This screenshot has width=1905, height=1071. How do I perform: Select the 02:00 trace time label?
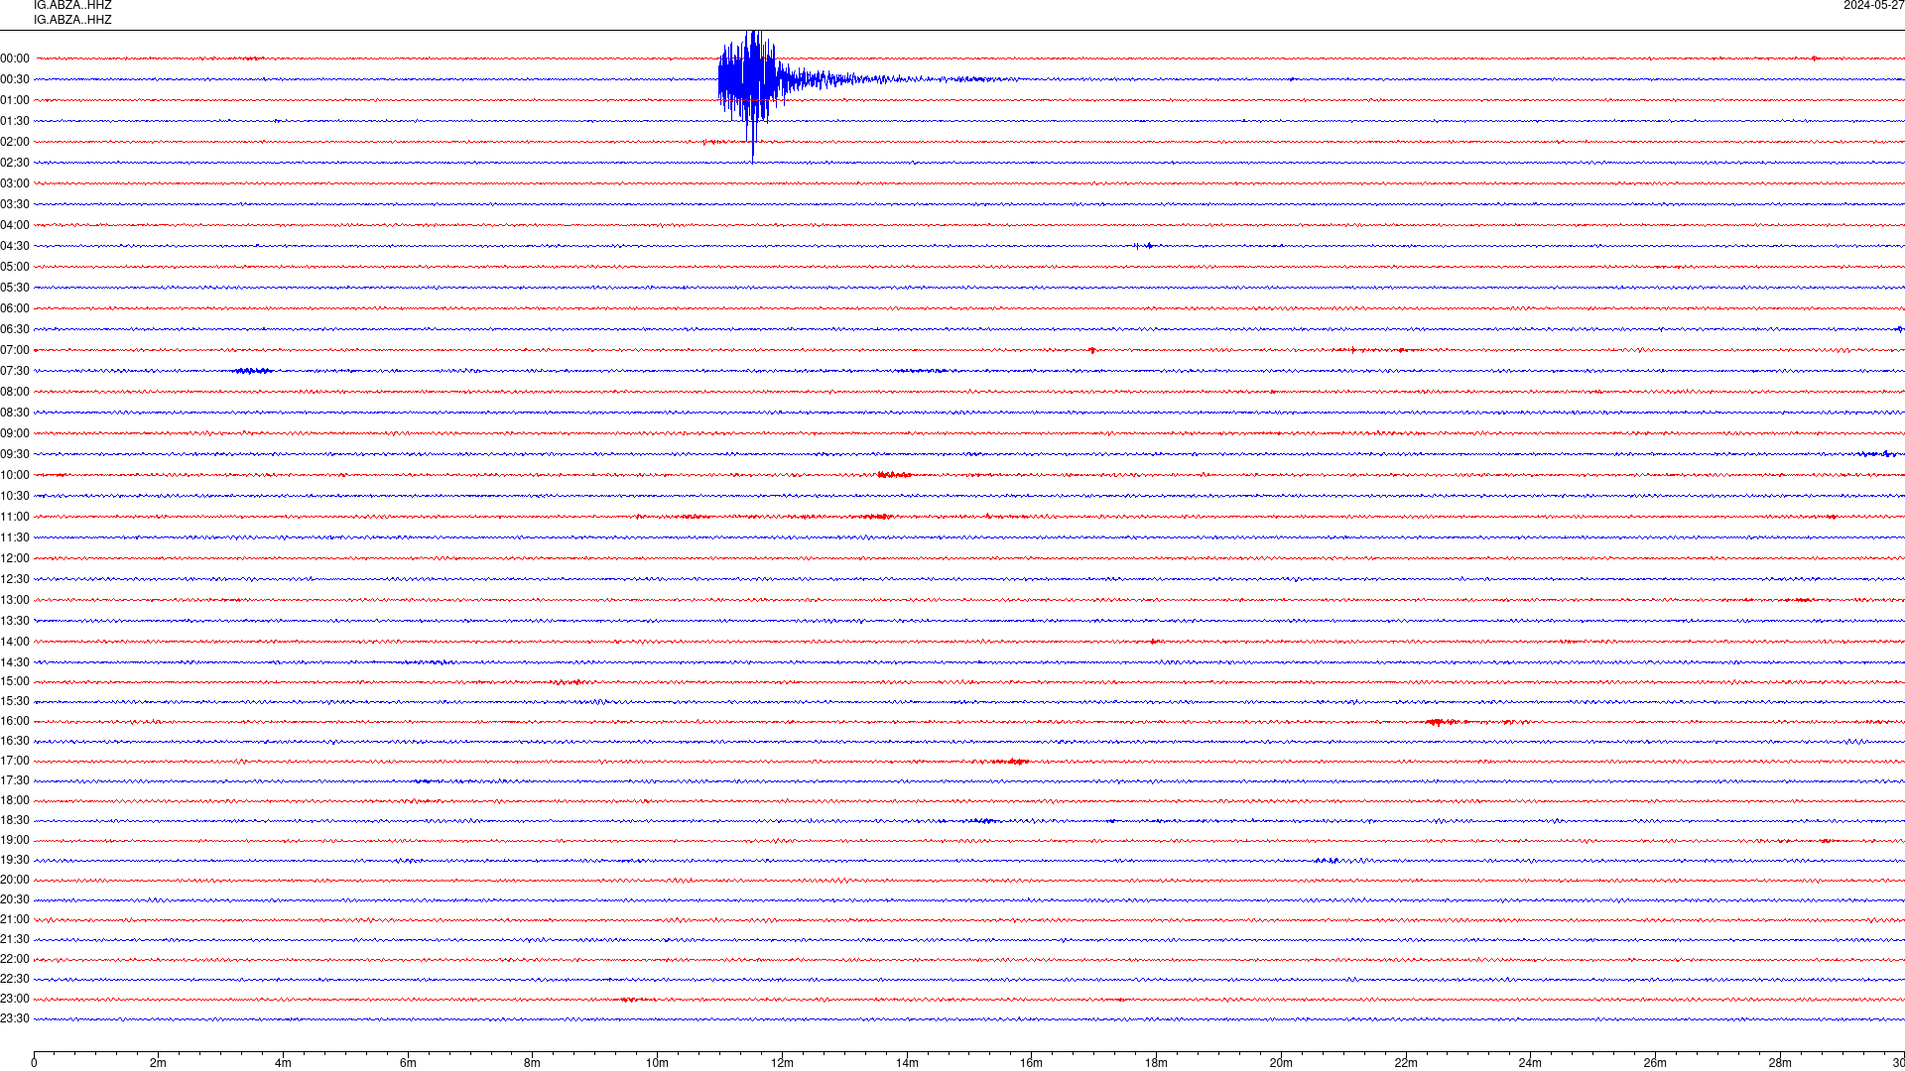click(15, 142)
